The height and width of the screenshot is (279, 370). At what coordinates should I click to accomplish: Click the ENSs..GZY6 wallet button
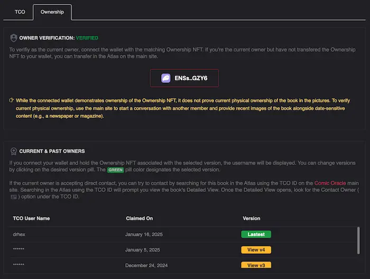coord(184,78)
